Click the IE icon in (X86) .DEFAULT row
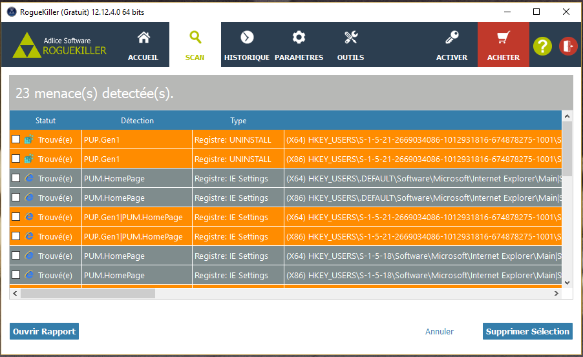583x357 pixels. (29, 198)
